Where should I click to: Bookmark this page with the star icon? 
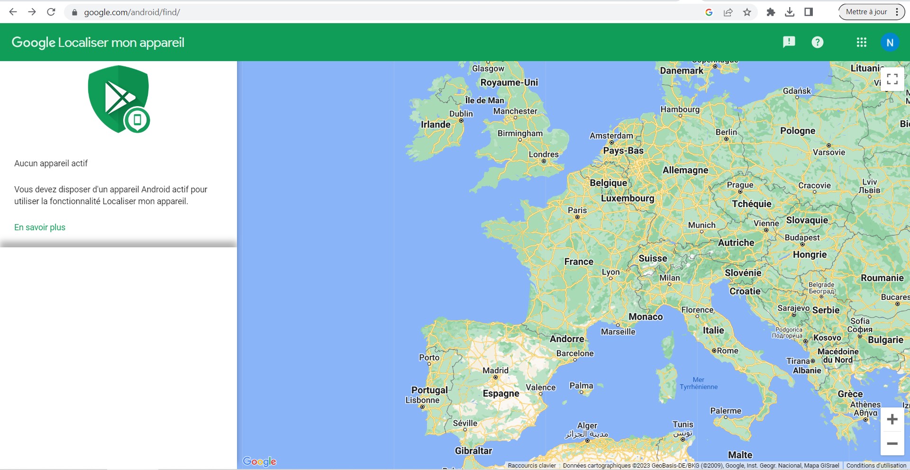[x=747, y=12]
